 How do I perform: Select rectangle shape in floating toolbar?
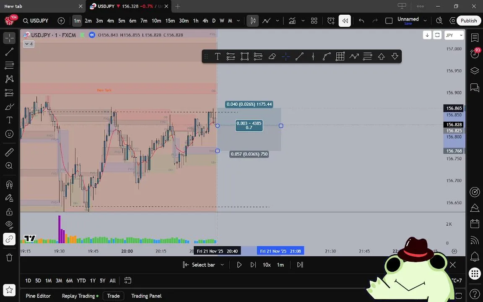[x=244, y=56]
